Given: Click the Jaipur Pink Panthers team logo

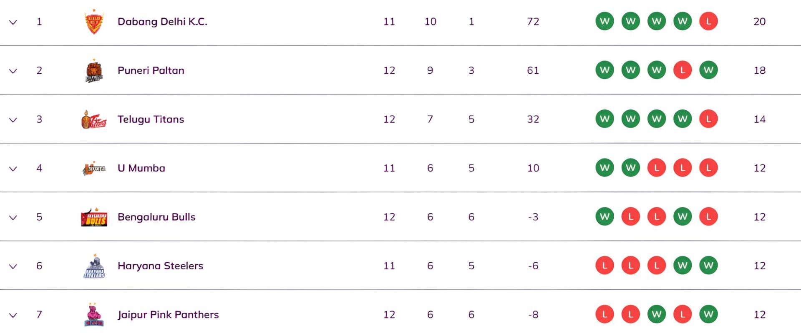Looking at the screenshot, I should click(x=94, y=315).
